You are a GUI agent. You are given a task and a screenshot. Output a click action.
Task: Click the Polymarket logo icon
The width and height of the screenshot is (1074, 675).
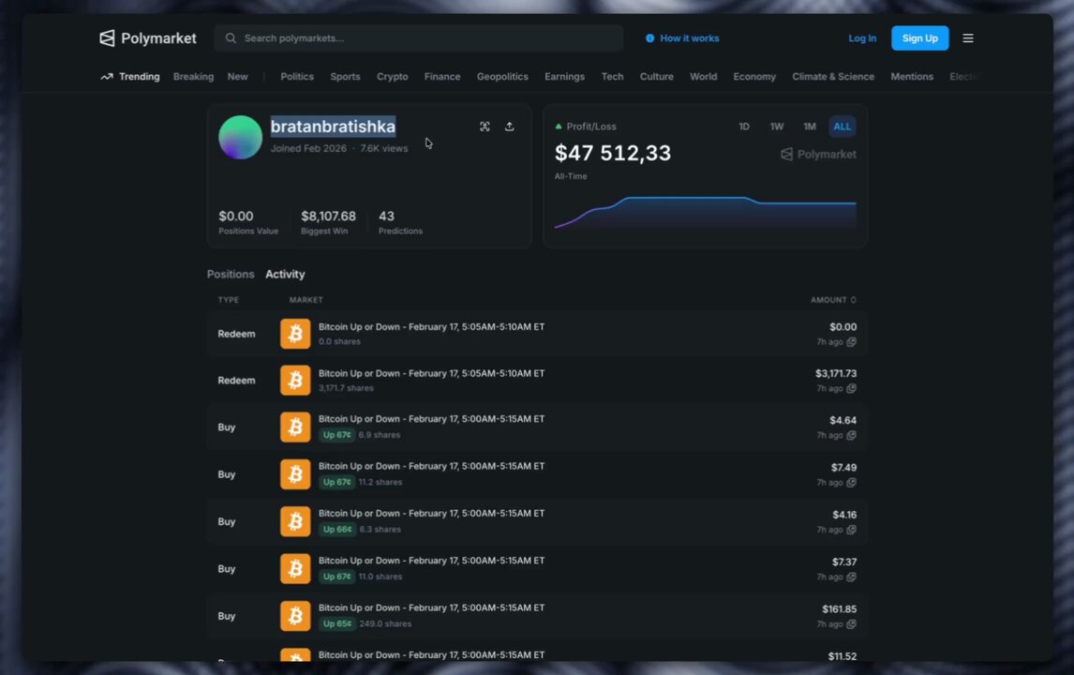click(106, 37)
